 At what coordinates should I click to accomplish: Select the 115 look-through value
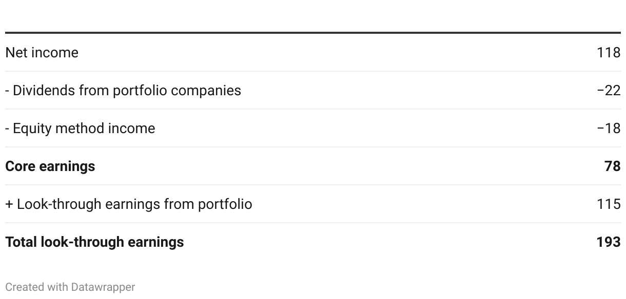pyautogui.click(x=609, y=204)
